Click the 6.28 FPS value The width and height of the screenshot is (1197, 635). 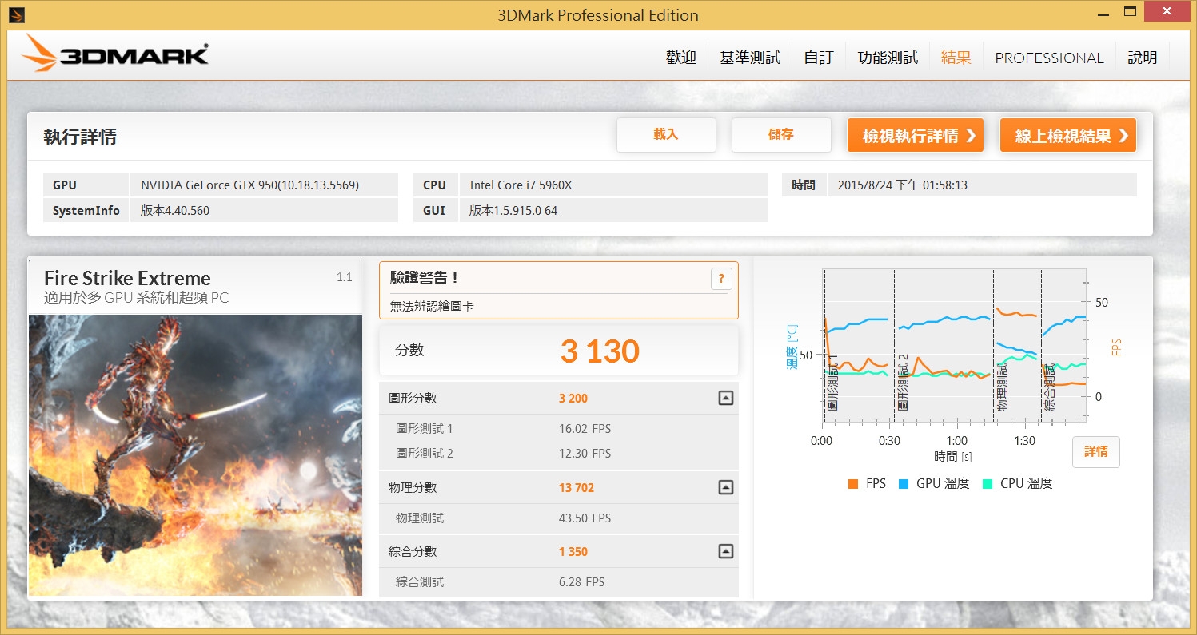(581, 582)
